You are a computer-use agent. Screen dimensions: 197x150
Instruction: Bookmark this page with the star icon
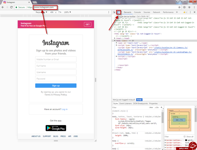point(179,7)
